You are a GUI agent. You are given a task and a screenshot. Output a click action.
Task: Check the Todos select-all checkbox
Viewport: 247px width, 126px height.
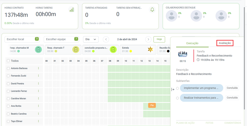(x=8, y=61)
